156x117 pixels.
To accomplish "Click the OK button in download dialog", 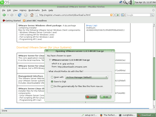I will (106, 97).
